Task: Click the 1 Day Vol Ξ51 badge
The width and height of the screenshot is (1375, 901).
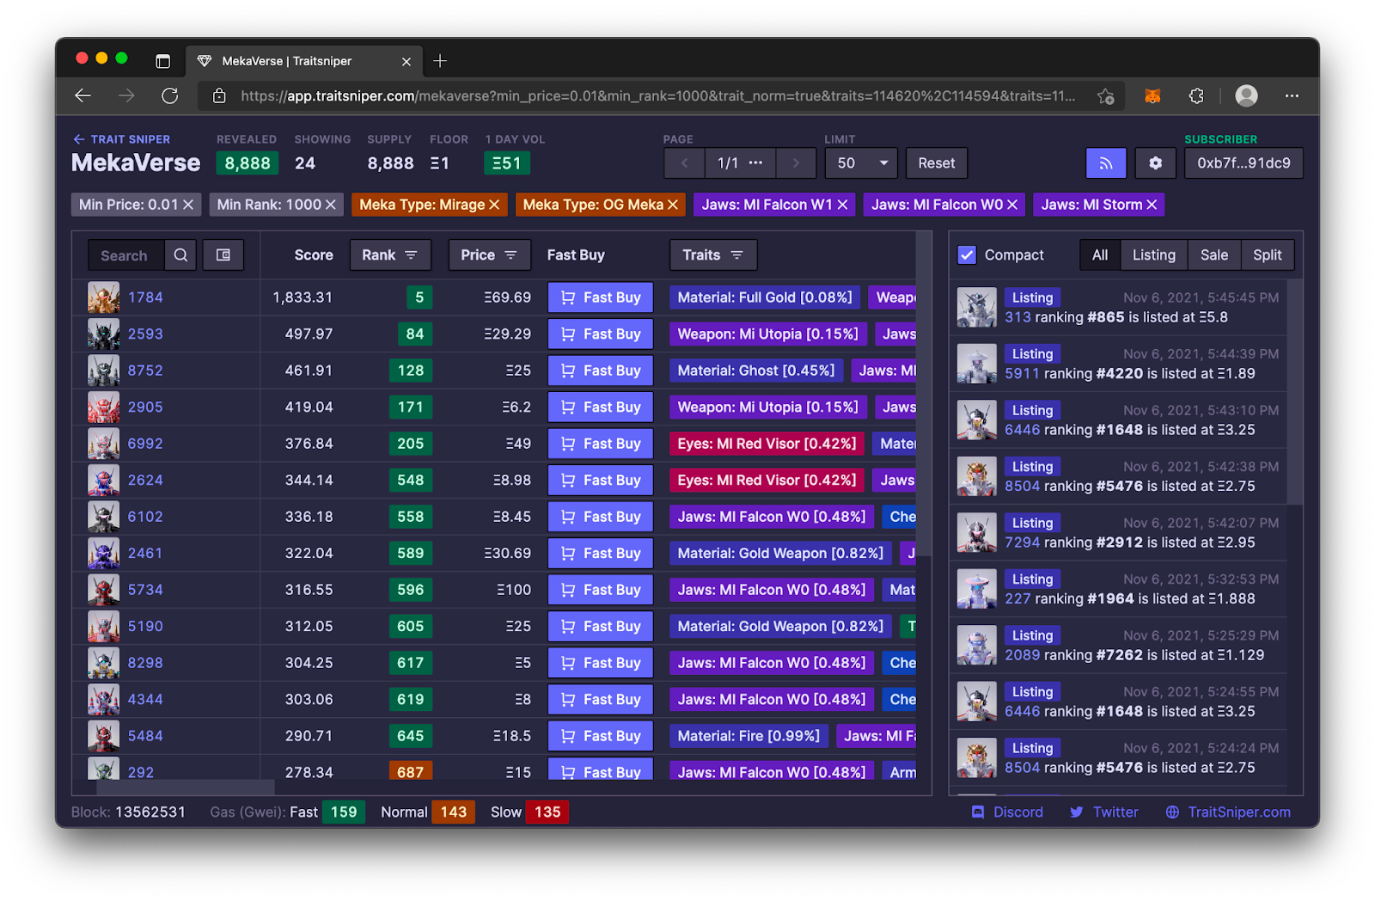Action: click(x=507, y=163)
